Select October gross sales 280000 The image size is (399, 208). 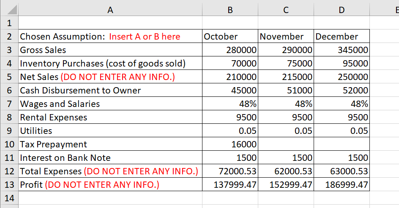coord(230,50)
